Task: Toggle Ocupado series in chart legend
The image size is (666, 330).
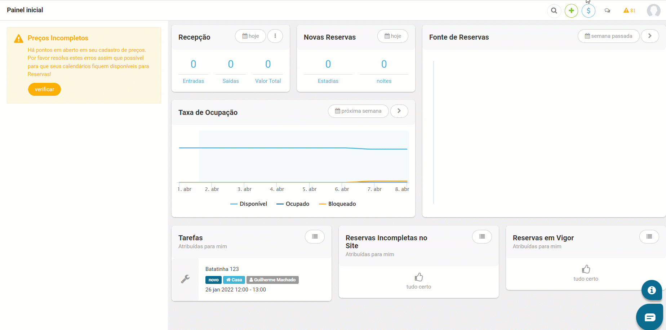Action: [x=293, y=204]
